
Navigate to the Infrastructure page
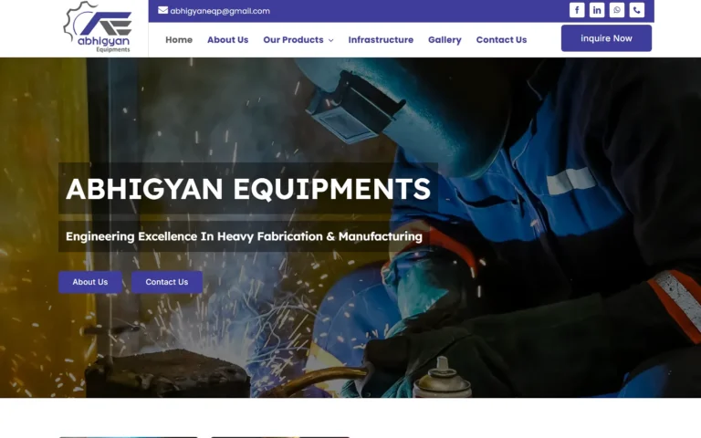[x=381, y=40]
